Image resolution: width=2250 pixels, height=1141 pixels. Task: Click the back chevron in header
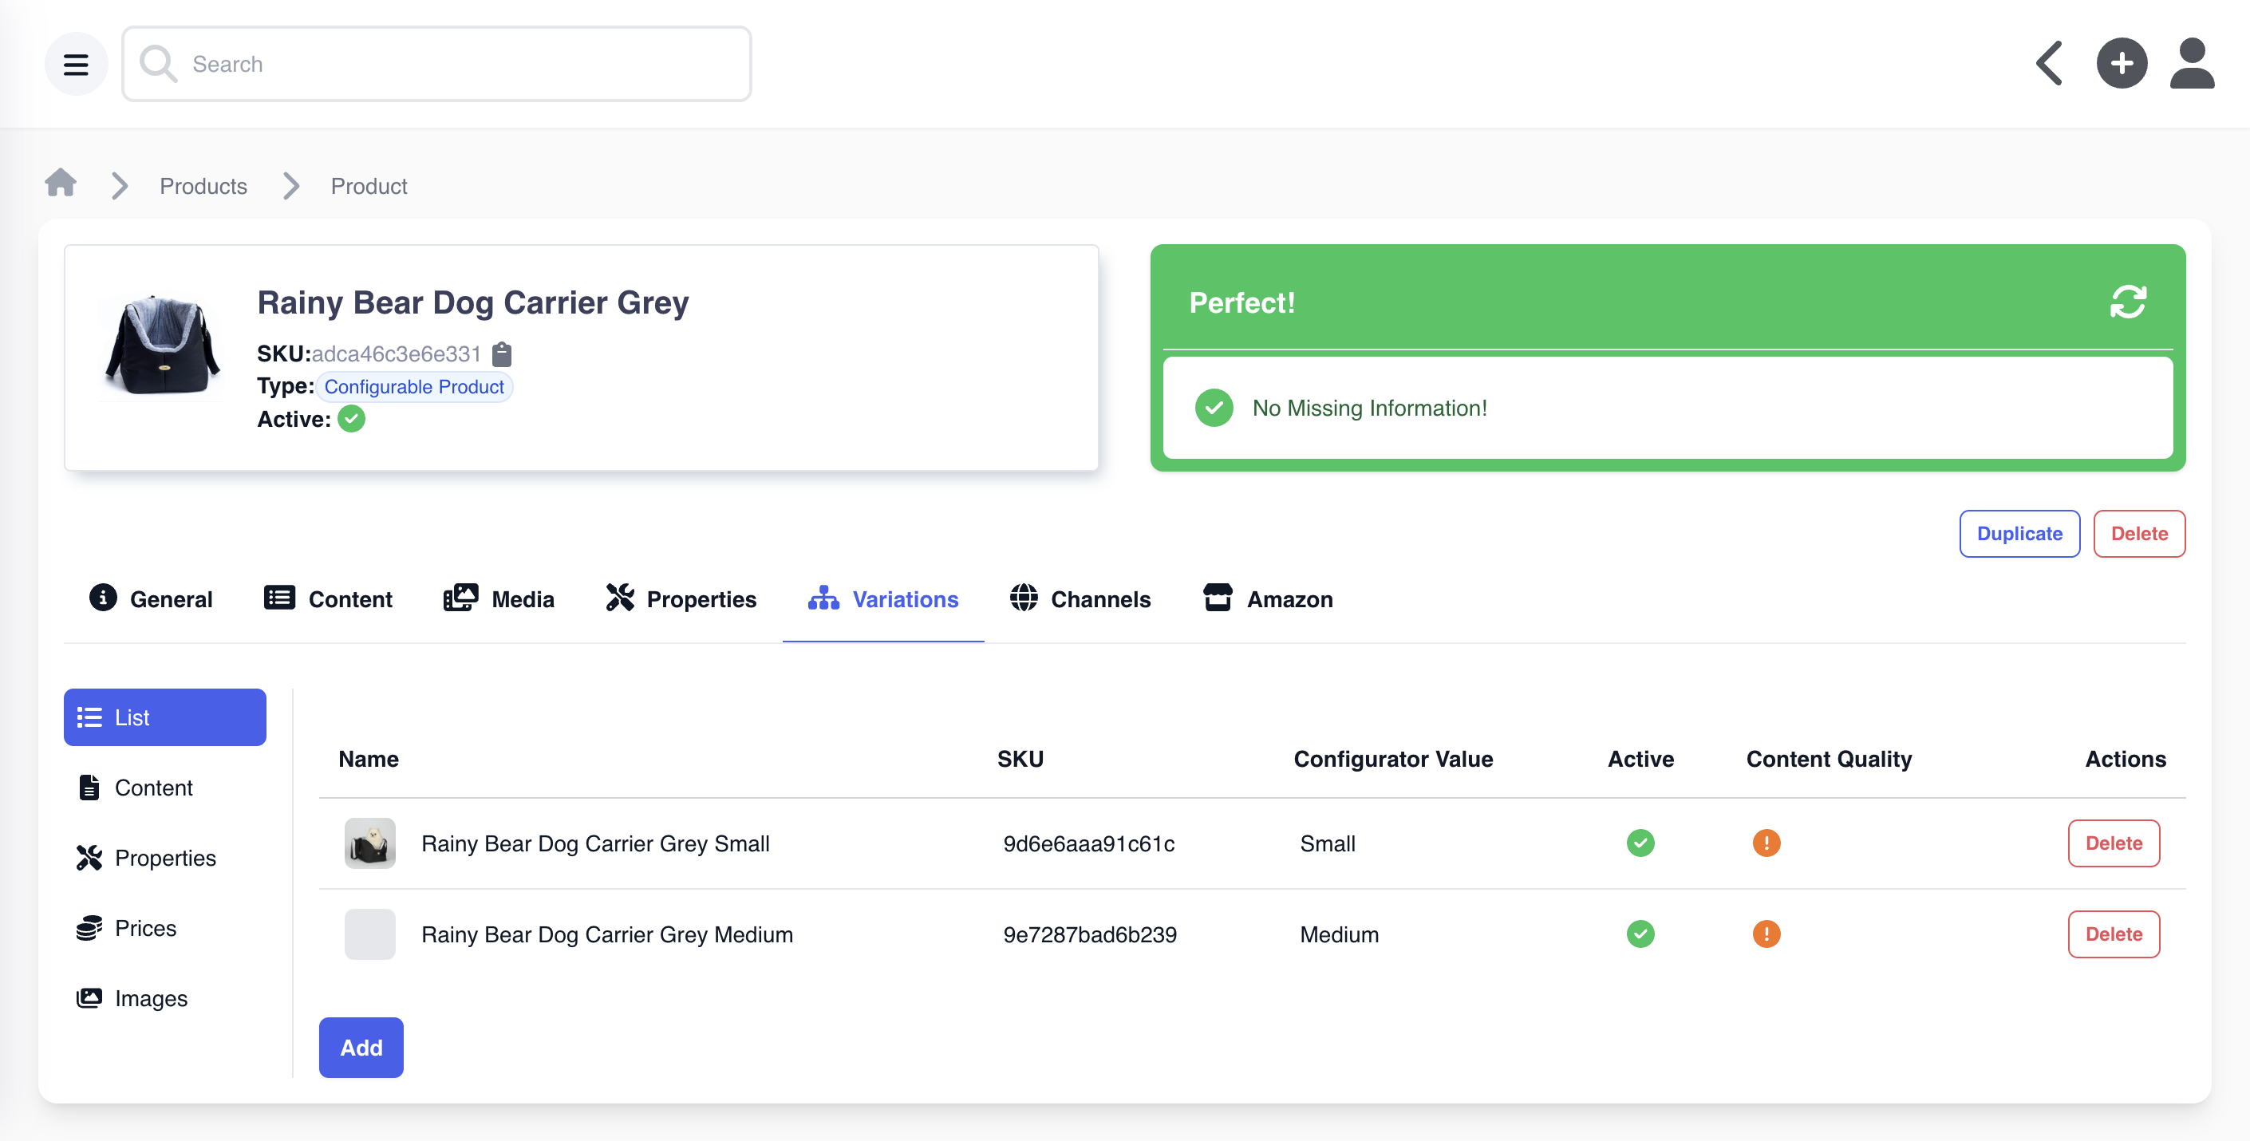click(x=2049, y=64)
